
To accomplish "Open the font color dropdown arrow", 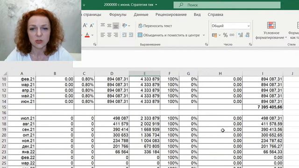I will 93,35.
